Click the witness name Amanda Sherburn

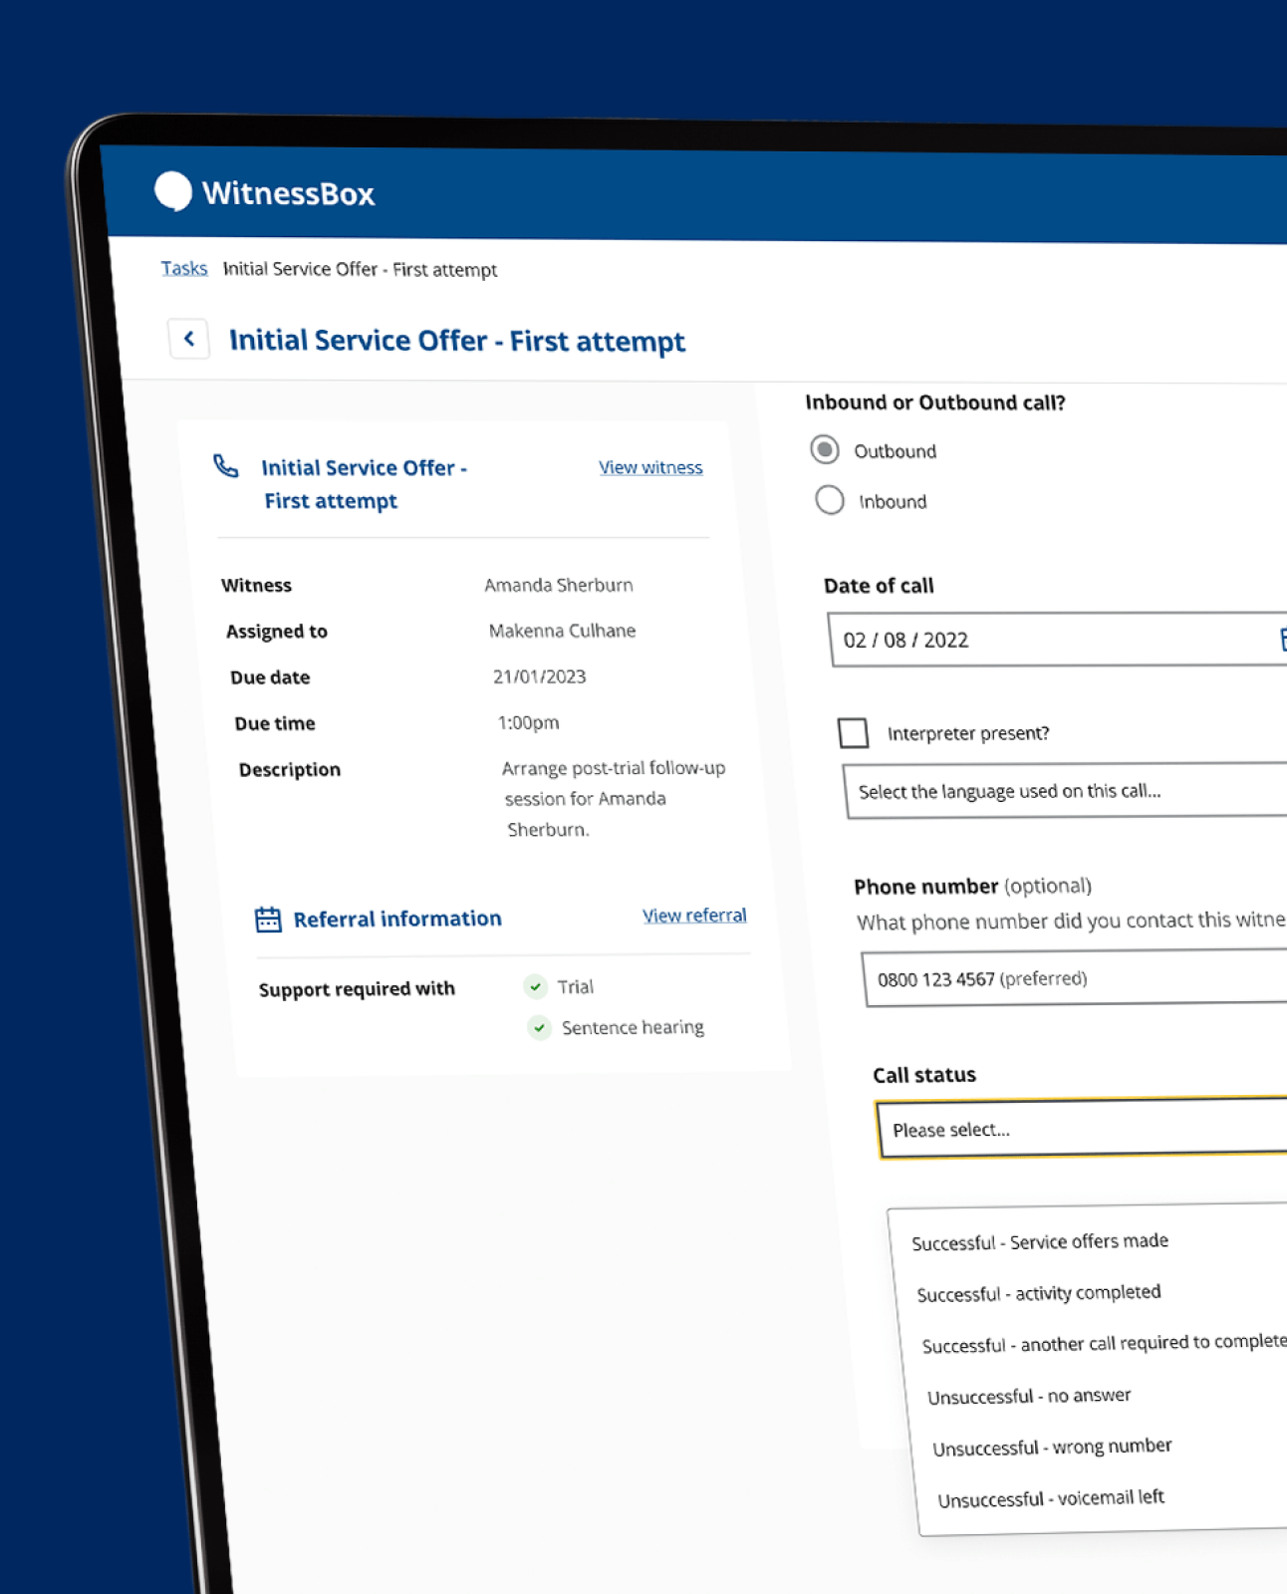[559, 585]
